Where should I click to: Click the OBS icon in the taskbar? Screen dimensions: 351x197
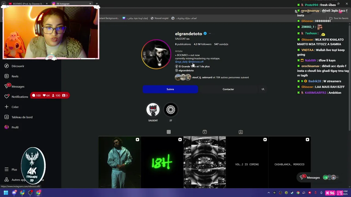tap(30, 193)
